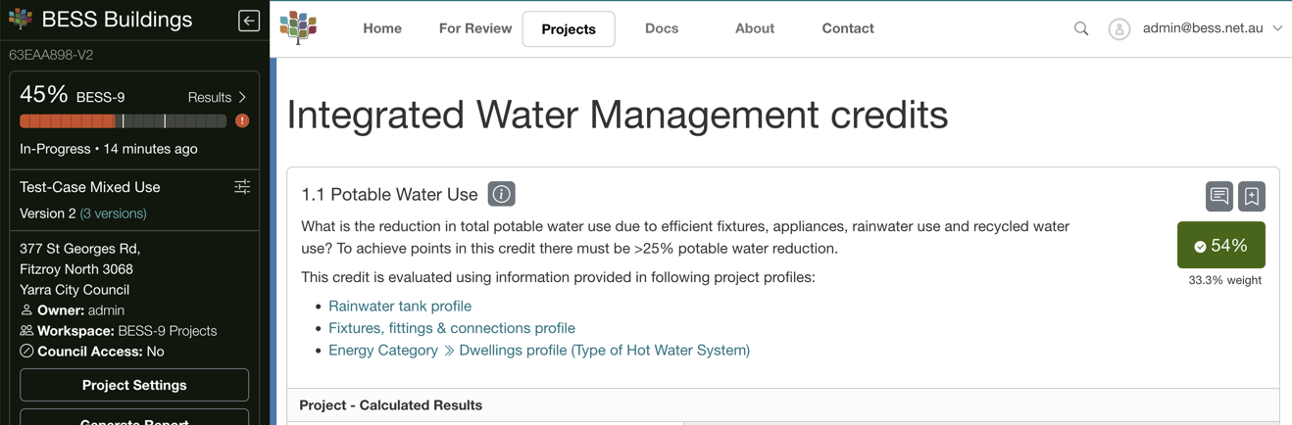
Task: Click the BESS-9 score progress bar
Action: point(123,121)
